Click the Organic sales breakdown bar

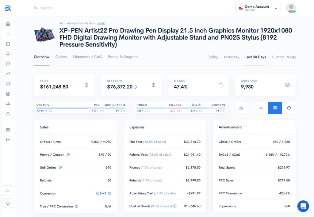[62, 108]
